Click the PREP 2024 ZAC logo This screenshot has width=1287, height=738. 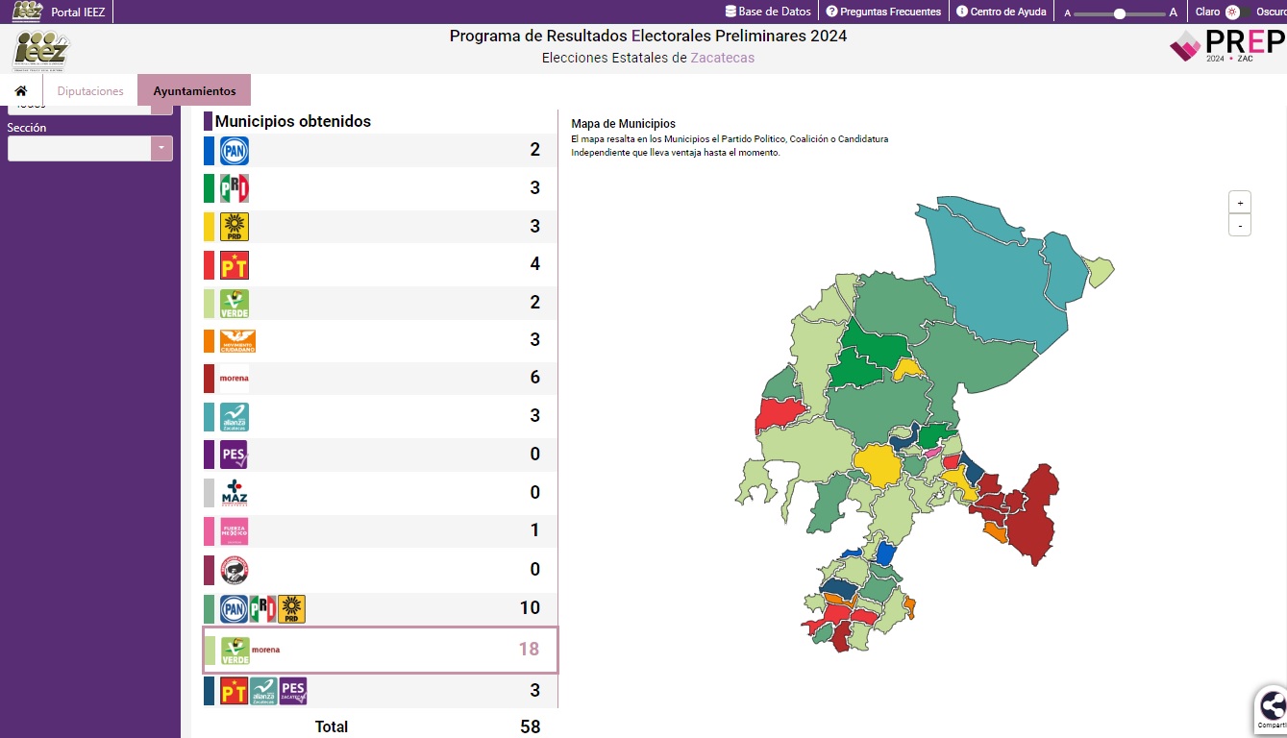pos(1225,45)
